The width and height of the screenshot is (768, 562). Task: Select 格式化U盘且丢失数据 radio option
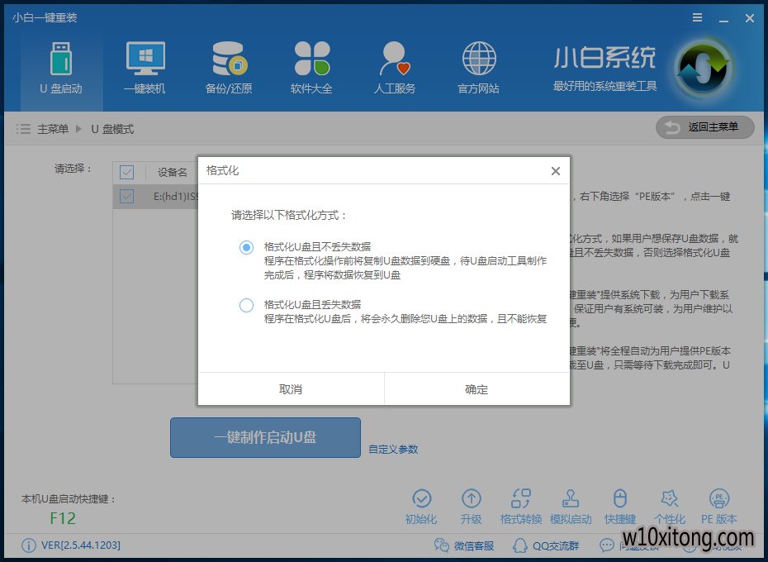[246, 305]
